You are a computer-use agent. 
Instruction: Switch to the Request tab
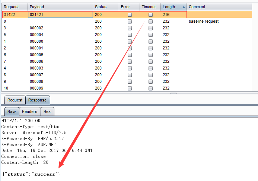click(15, 100)
